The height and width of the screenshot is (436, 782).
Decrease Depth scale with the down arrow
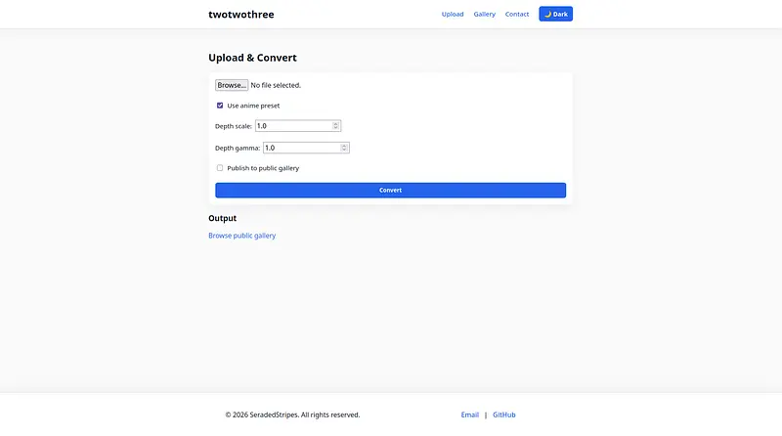click(336, 128)
